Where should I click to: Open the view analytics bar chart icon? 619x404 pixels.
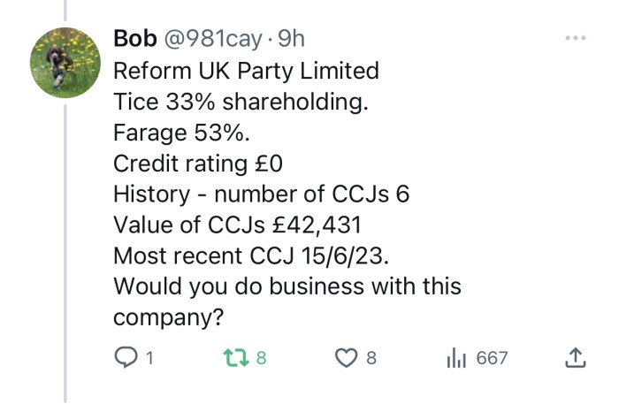click(456, 357)
